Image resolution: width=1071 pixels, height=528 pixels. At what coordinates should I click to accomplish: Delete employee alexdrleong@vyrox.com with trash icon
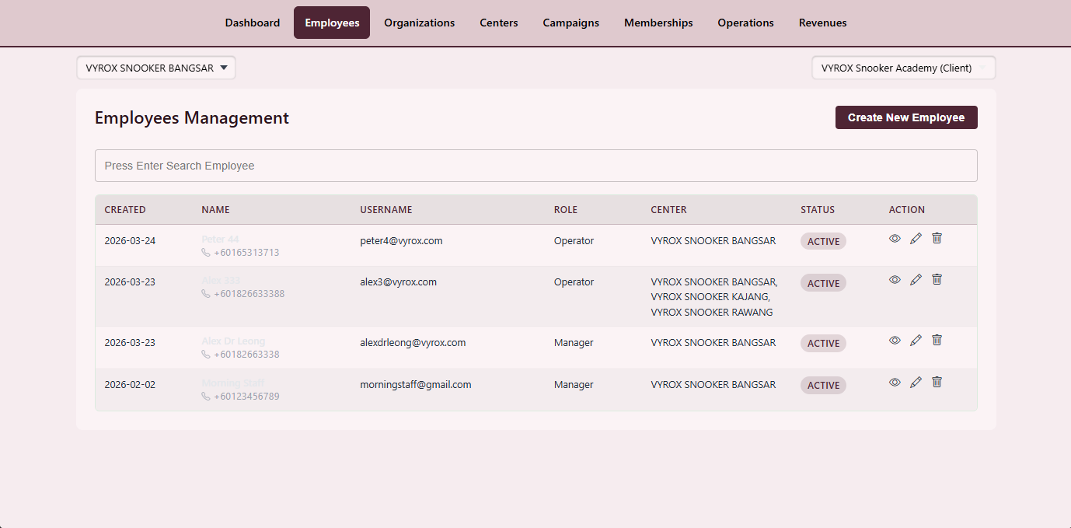pyautogui.click(x=937, y=341)
